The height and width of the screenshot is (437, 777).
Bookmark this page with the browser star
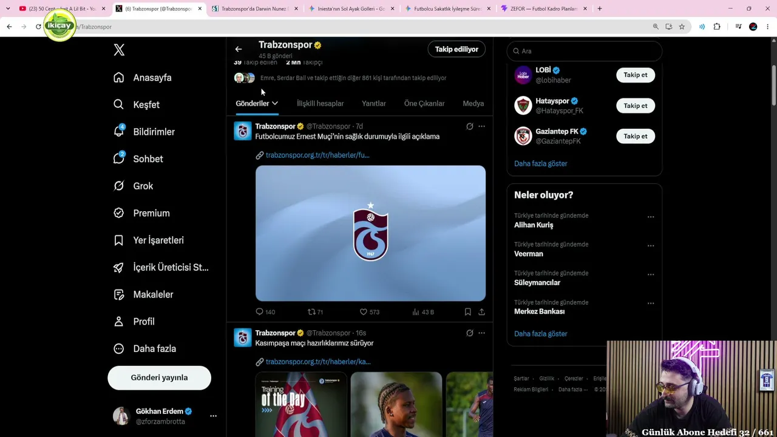682,27
